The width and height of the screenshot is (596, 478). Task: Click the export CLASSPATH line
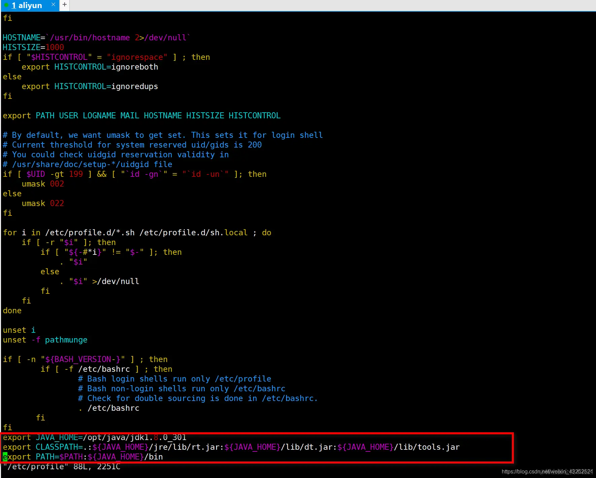click(231, 447)
